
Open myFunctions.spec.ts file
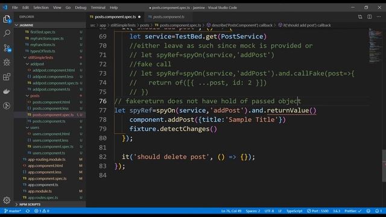point(47,39)
